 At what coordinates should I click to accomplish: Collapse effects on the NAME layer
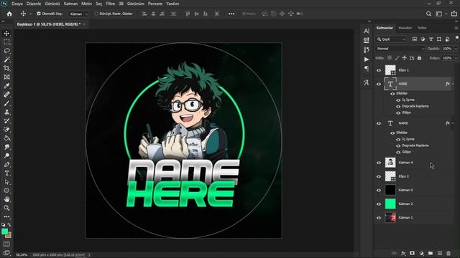tap(453, 123)
